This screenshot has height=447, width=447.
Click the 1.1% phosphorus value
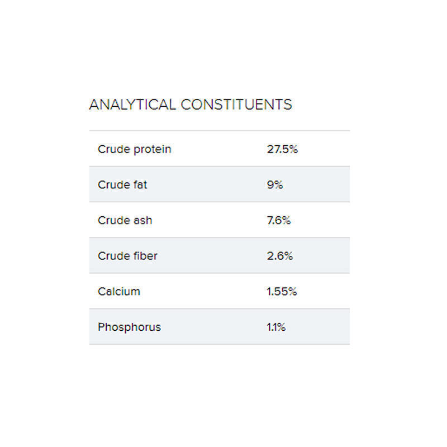[276, 327]
